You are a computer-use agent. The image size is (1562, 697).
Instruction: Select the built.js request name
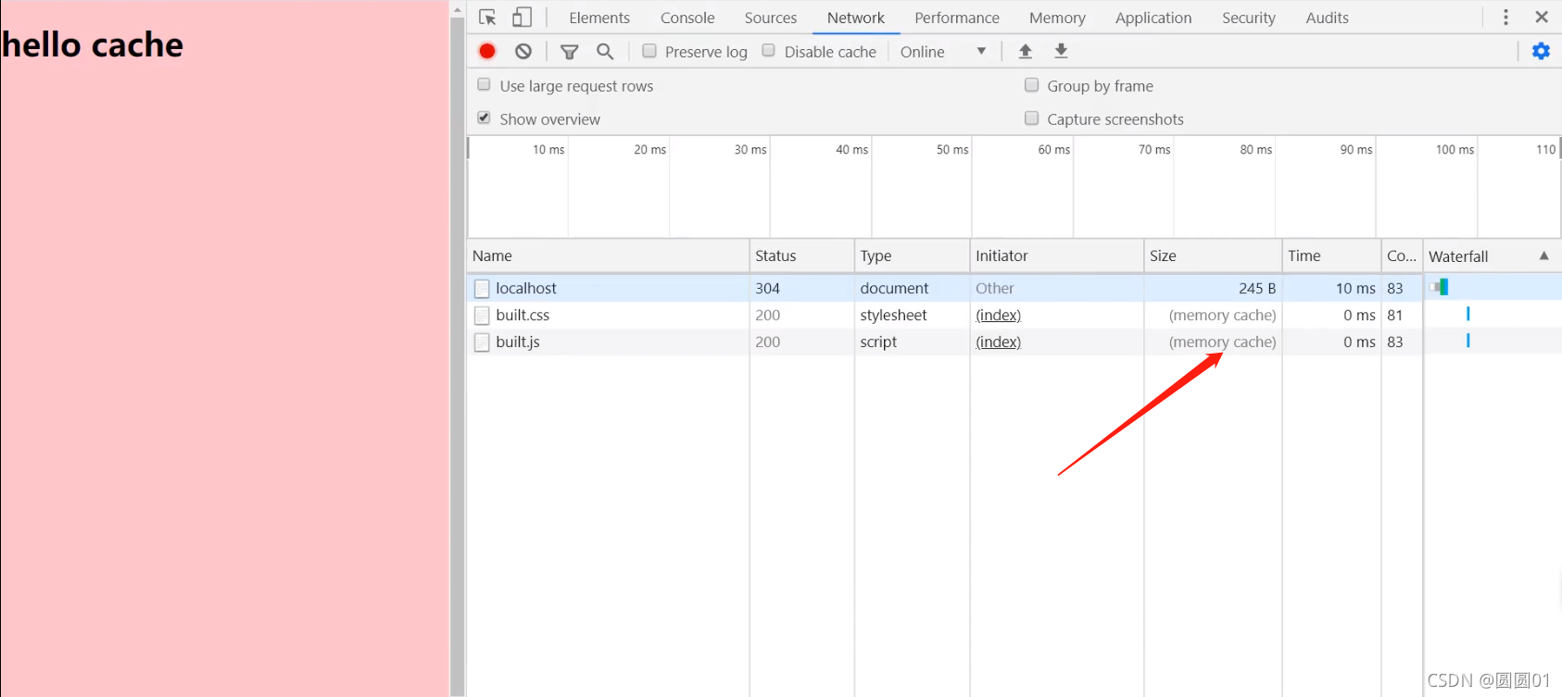click(x=518, y=342)
